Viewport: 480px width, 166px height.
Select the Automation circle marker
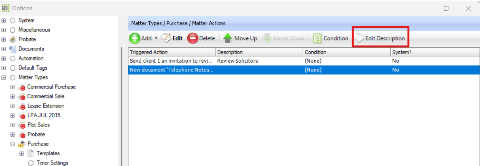[13, 58]
